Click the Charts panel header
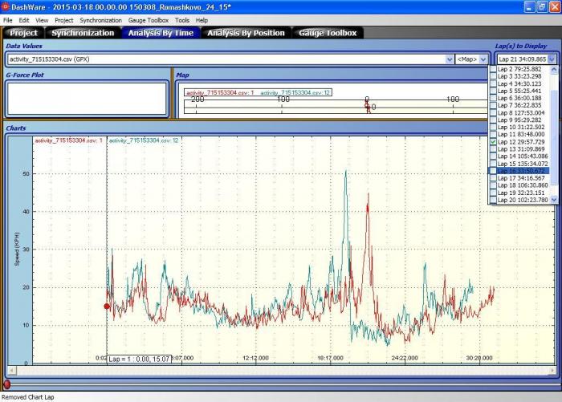 coord(16,128)
